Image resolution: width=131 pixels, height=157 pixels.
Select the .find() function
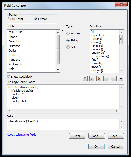click(x=94, y=60)
